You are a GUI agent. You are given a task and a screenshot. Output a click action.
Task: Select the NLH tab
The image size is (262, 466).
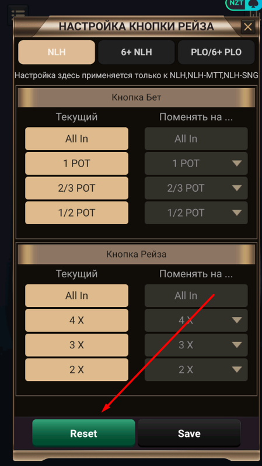57,52
